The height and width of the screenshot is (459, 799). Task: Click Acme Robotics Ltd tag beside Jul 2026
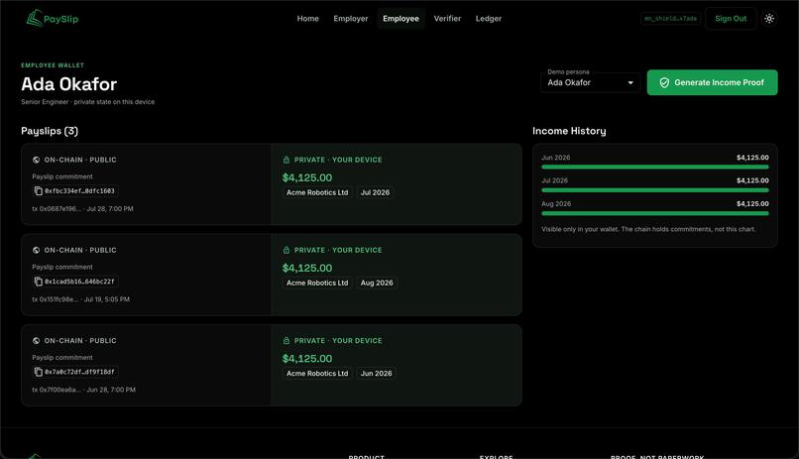tap(317, 192)
